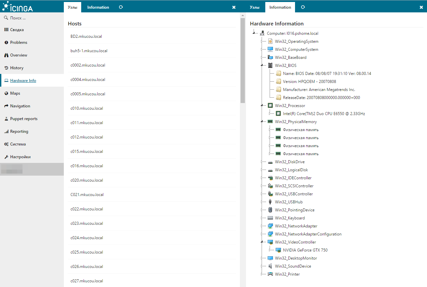Switch to Information tab in left pane
Viewport: 427px width, 287px height.
tap(98, 7)
